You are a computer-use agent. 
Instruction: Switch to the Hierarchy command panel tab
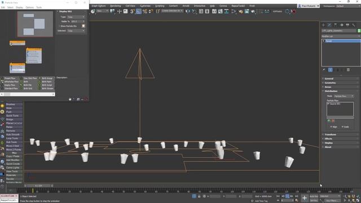(x=336, y=25)
